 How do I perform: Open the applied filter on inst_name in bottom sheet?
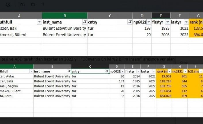69,71
